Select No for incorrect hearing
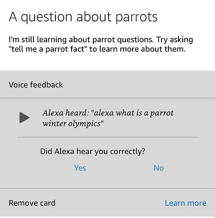The width and height of the screenshot is (215, 218). point(159,168)
